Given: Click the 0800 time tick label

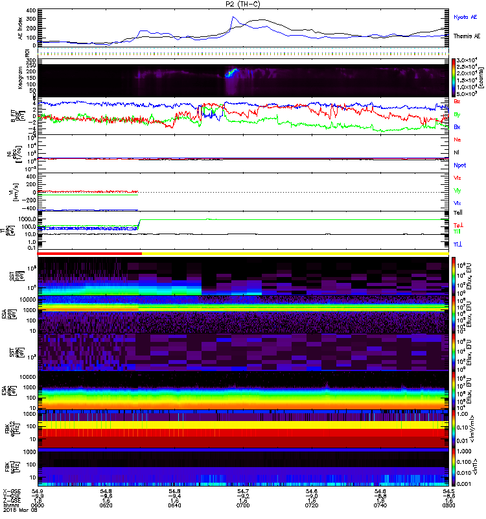Looking at the screenshot, I should point(448,505).
